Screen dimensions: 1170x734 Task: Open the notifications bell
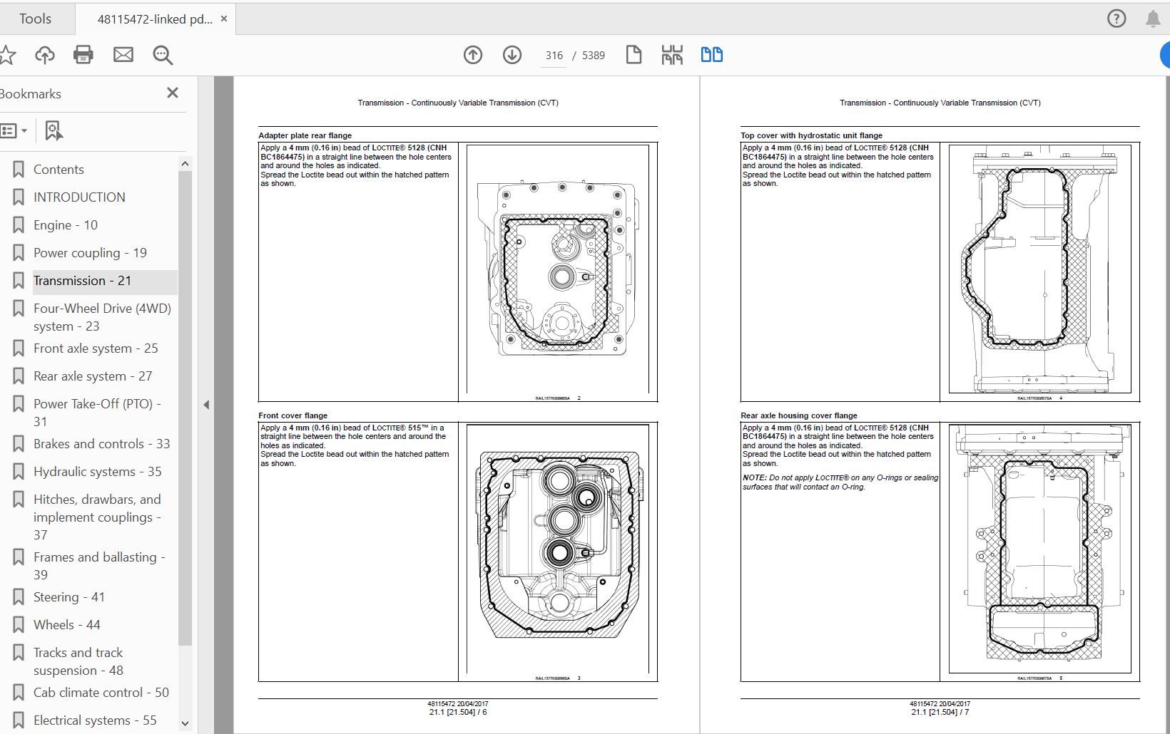pos(1153,19)
